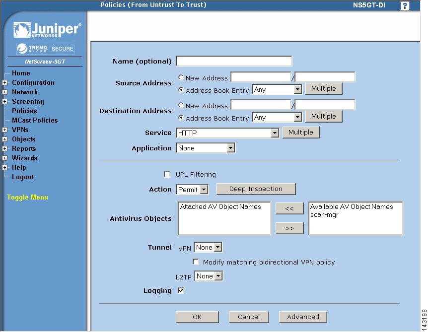Click the Trend Micro Secure badge
The height and width of the screenshot is (332, 428).
click(x=45, y=49)
